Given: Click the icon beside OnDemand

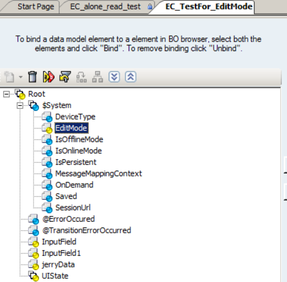Looking at the screenshot, I should (47, 185).
